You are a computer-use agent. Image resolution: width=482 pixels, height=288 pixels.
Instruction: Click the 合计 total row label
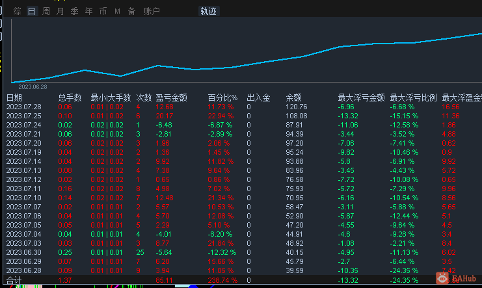[x=14, y=280]
